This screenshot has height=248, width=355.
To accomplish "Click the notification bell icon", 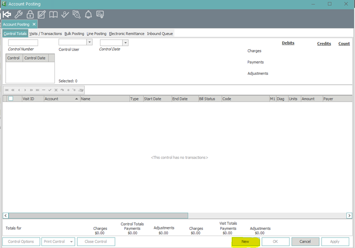I will pyautogui.click(x=88, y=14).
